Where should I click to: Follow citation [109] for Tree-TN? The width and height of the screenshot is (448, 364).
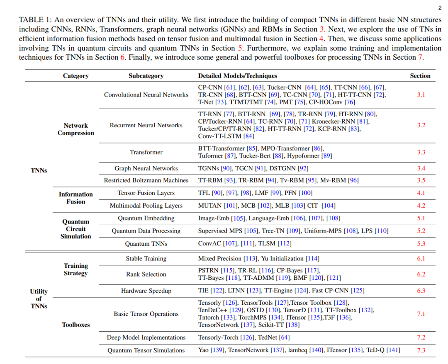294,231
